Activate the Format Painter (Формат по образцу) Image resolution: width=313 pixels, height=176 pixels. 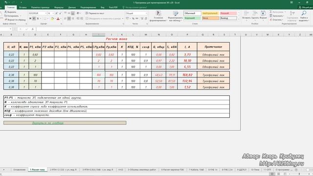15,20
